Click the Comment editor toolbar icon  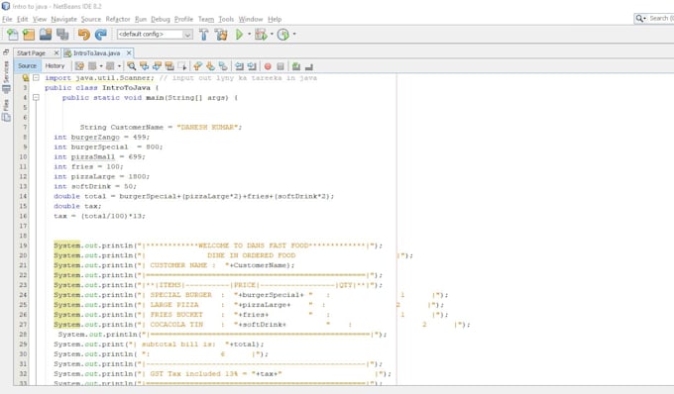tap(296, 66)
